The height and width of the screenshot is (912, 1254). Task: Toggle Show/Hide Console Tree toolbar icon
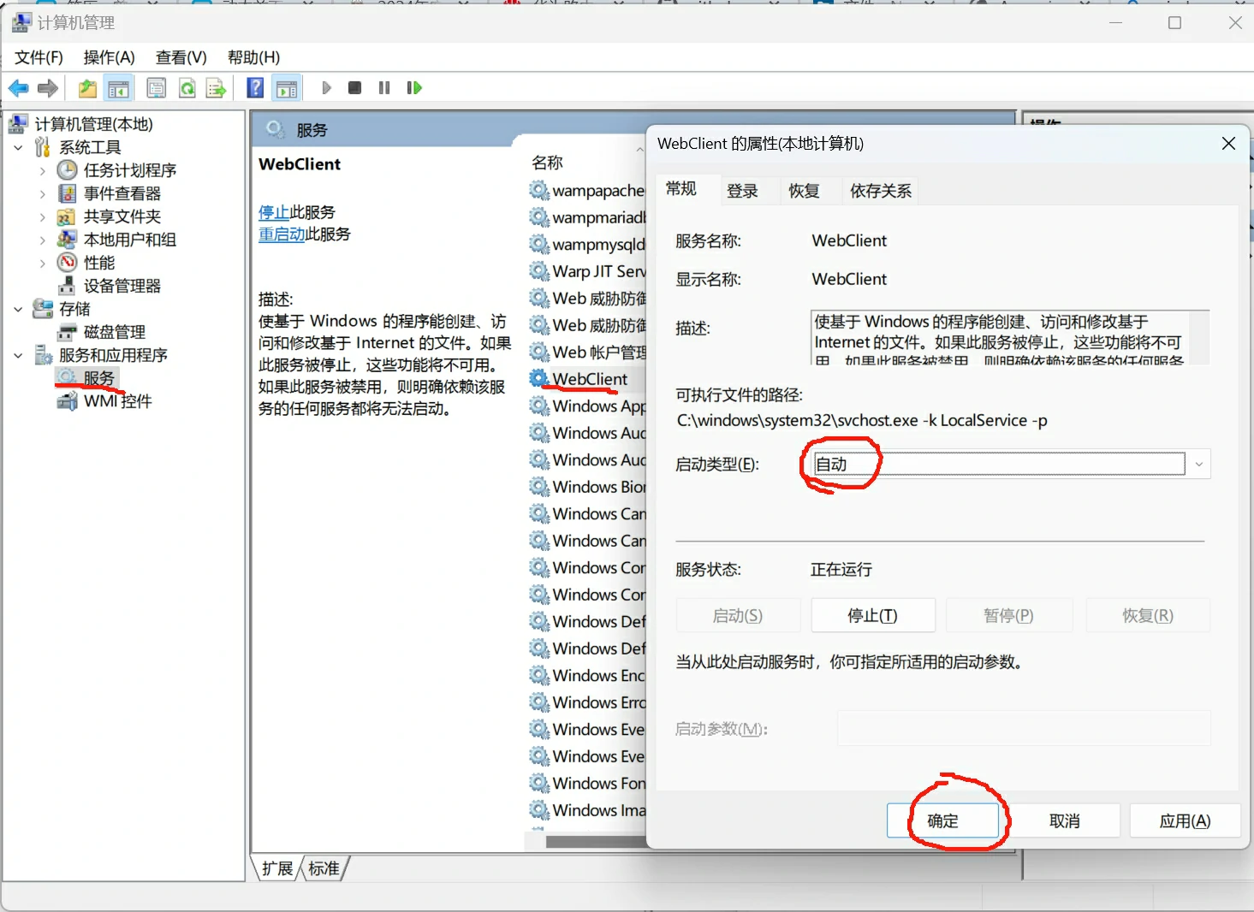point(118,88)
